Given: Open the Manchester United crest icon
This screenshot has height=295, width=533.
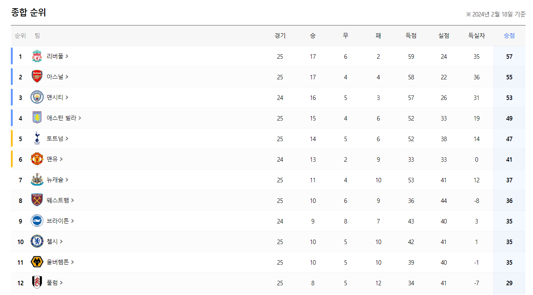Looking at the screenshot, I should click(37, 159).
